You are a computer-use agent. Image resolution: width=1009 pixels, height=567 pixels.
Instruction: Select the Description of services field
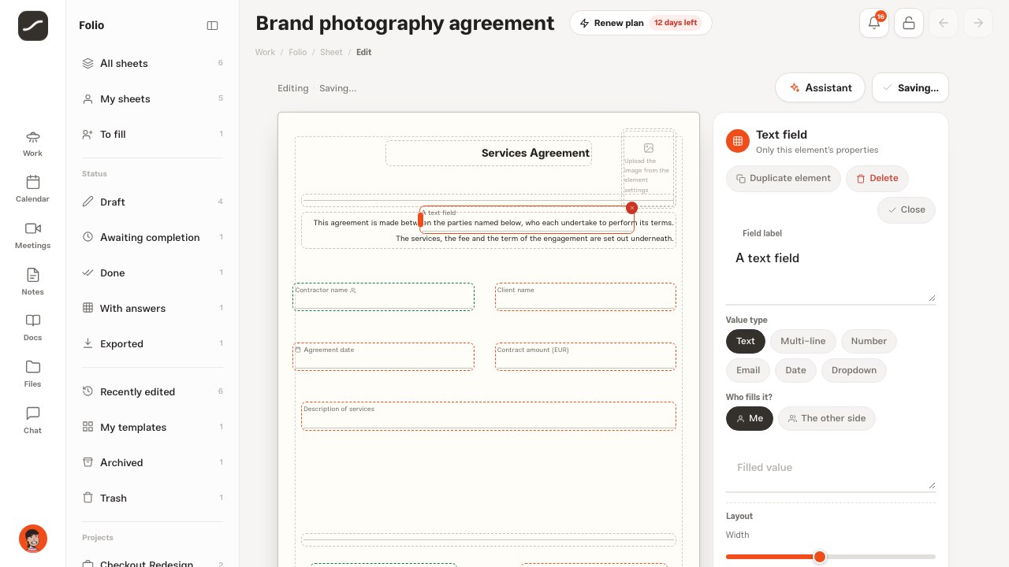[x=489, y=416]
